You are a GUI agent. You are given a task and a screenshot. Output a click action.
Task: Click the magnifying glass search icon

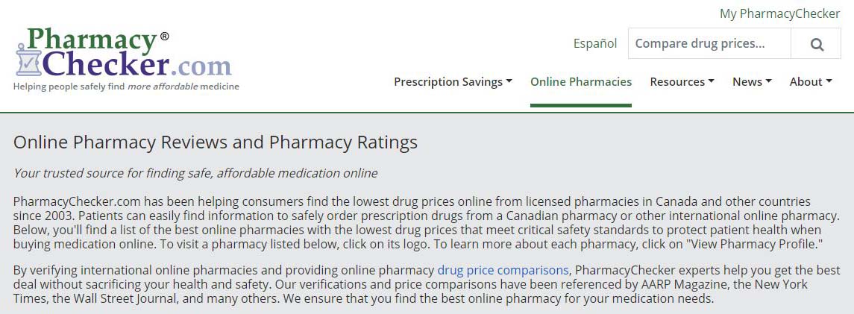click(x=817, y=44)
